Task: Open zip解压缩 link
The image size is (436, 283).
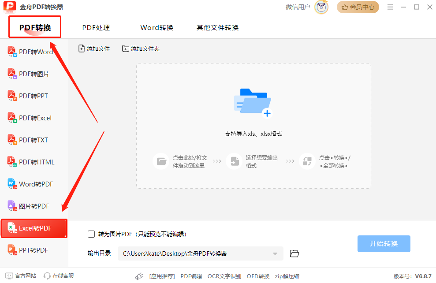Action: tap(287, 276)
